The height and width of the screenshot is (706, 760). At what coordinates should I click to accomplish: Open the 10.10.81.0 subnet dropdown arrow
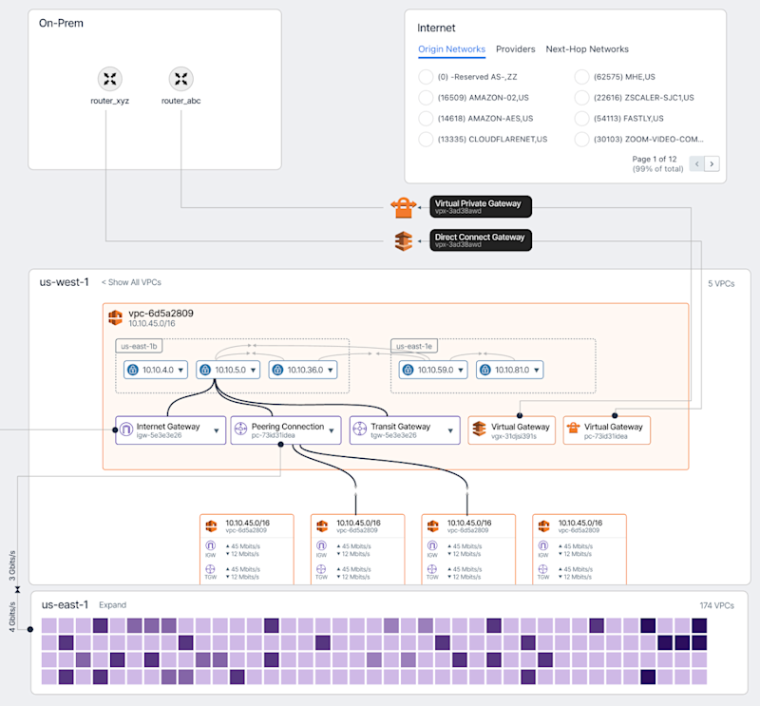[x=537, y=371]
